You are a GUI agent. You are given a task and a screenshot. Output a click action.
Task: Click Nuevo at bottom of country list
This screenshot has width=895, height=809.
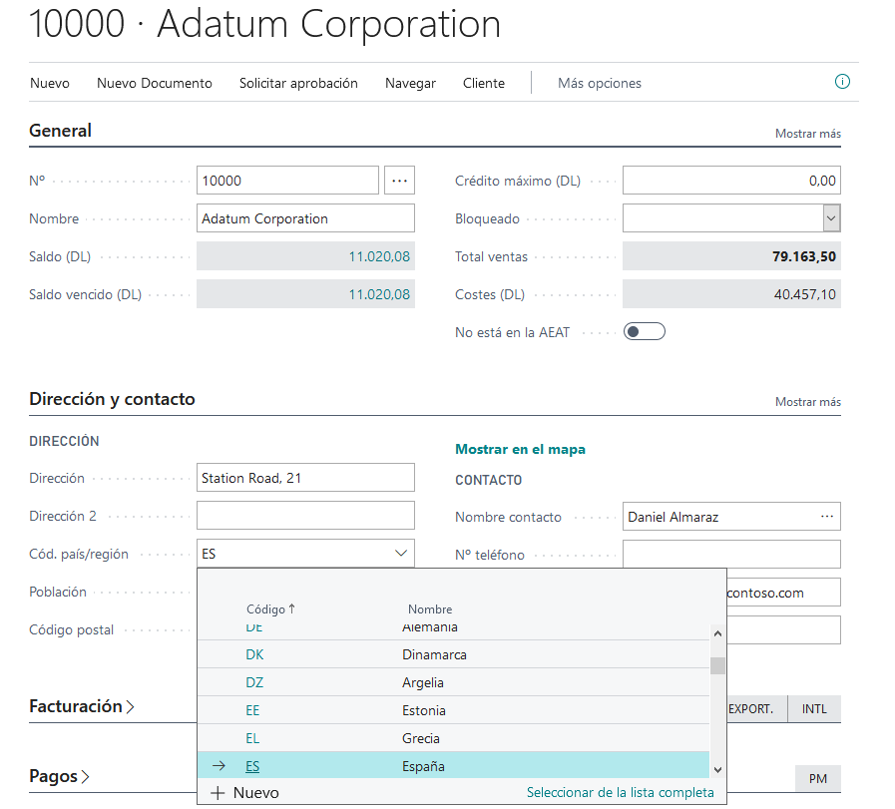(x=255, y=792)
